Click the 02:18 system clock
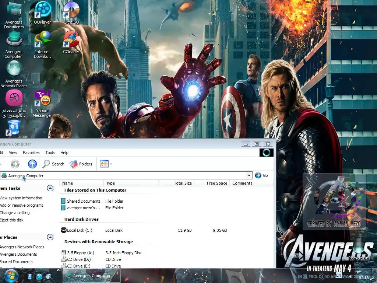This screenshot has width=377, height=283. pos(366,278)
